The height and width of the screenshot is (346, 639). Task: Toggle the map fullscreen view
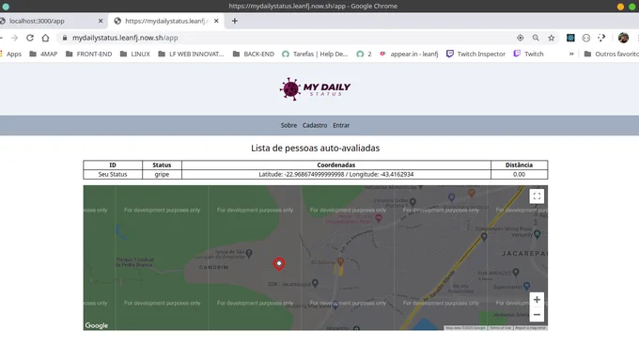pos(537,197)
